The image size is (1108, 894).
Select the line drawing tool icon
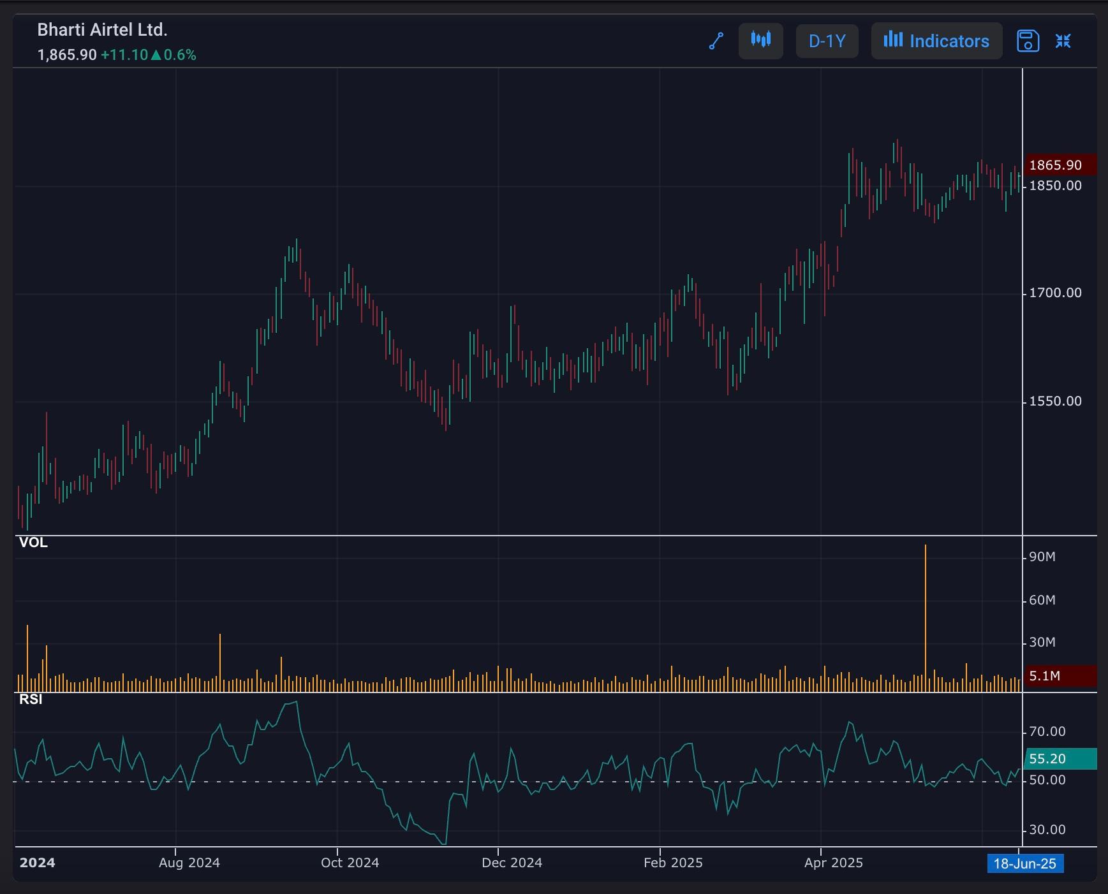(716, 41)
